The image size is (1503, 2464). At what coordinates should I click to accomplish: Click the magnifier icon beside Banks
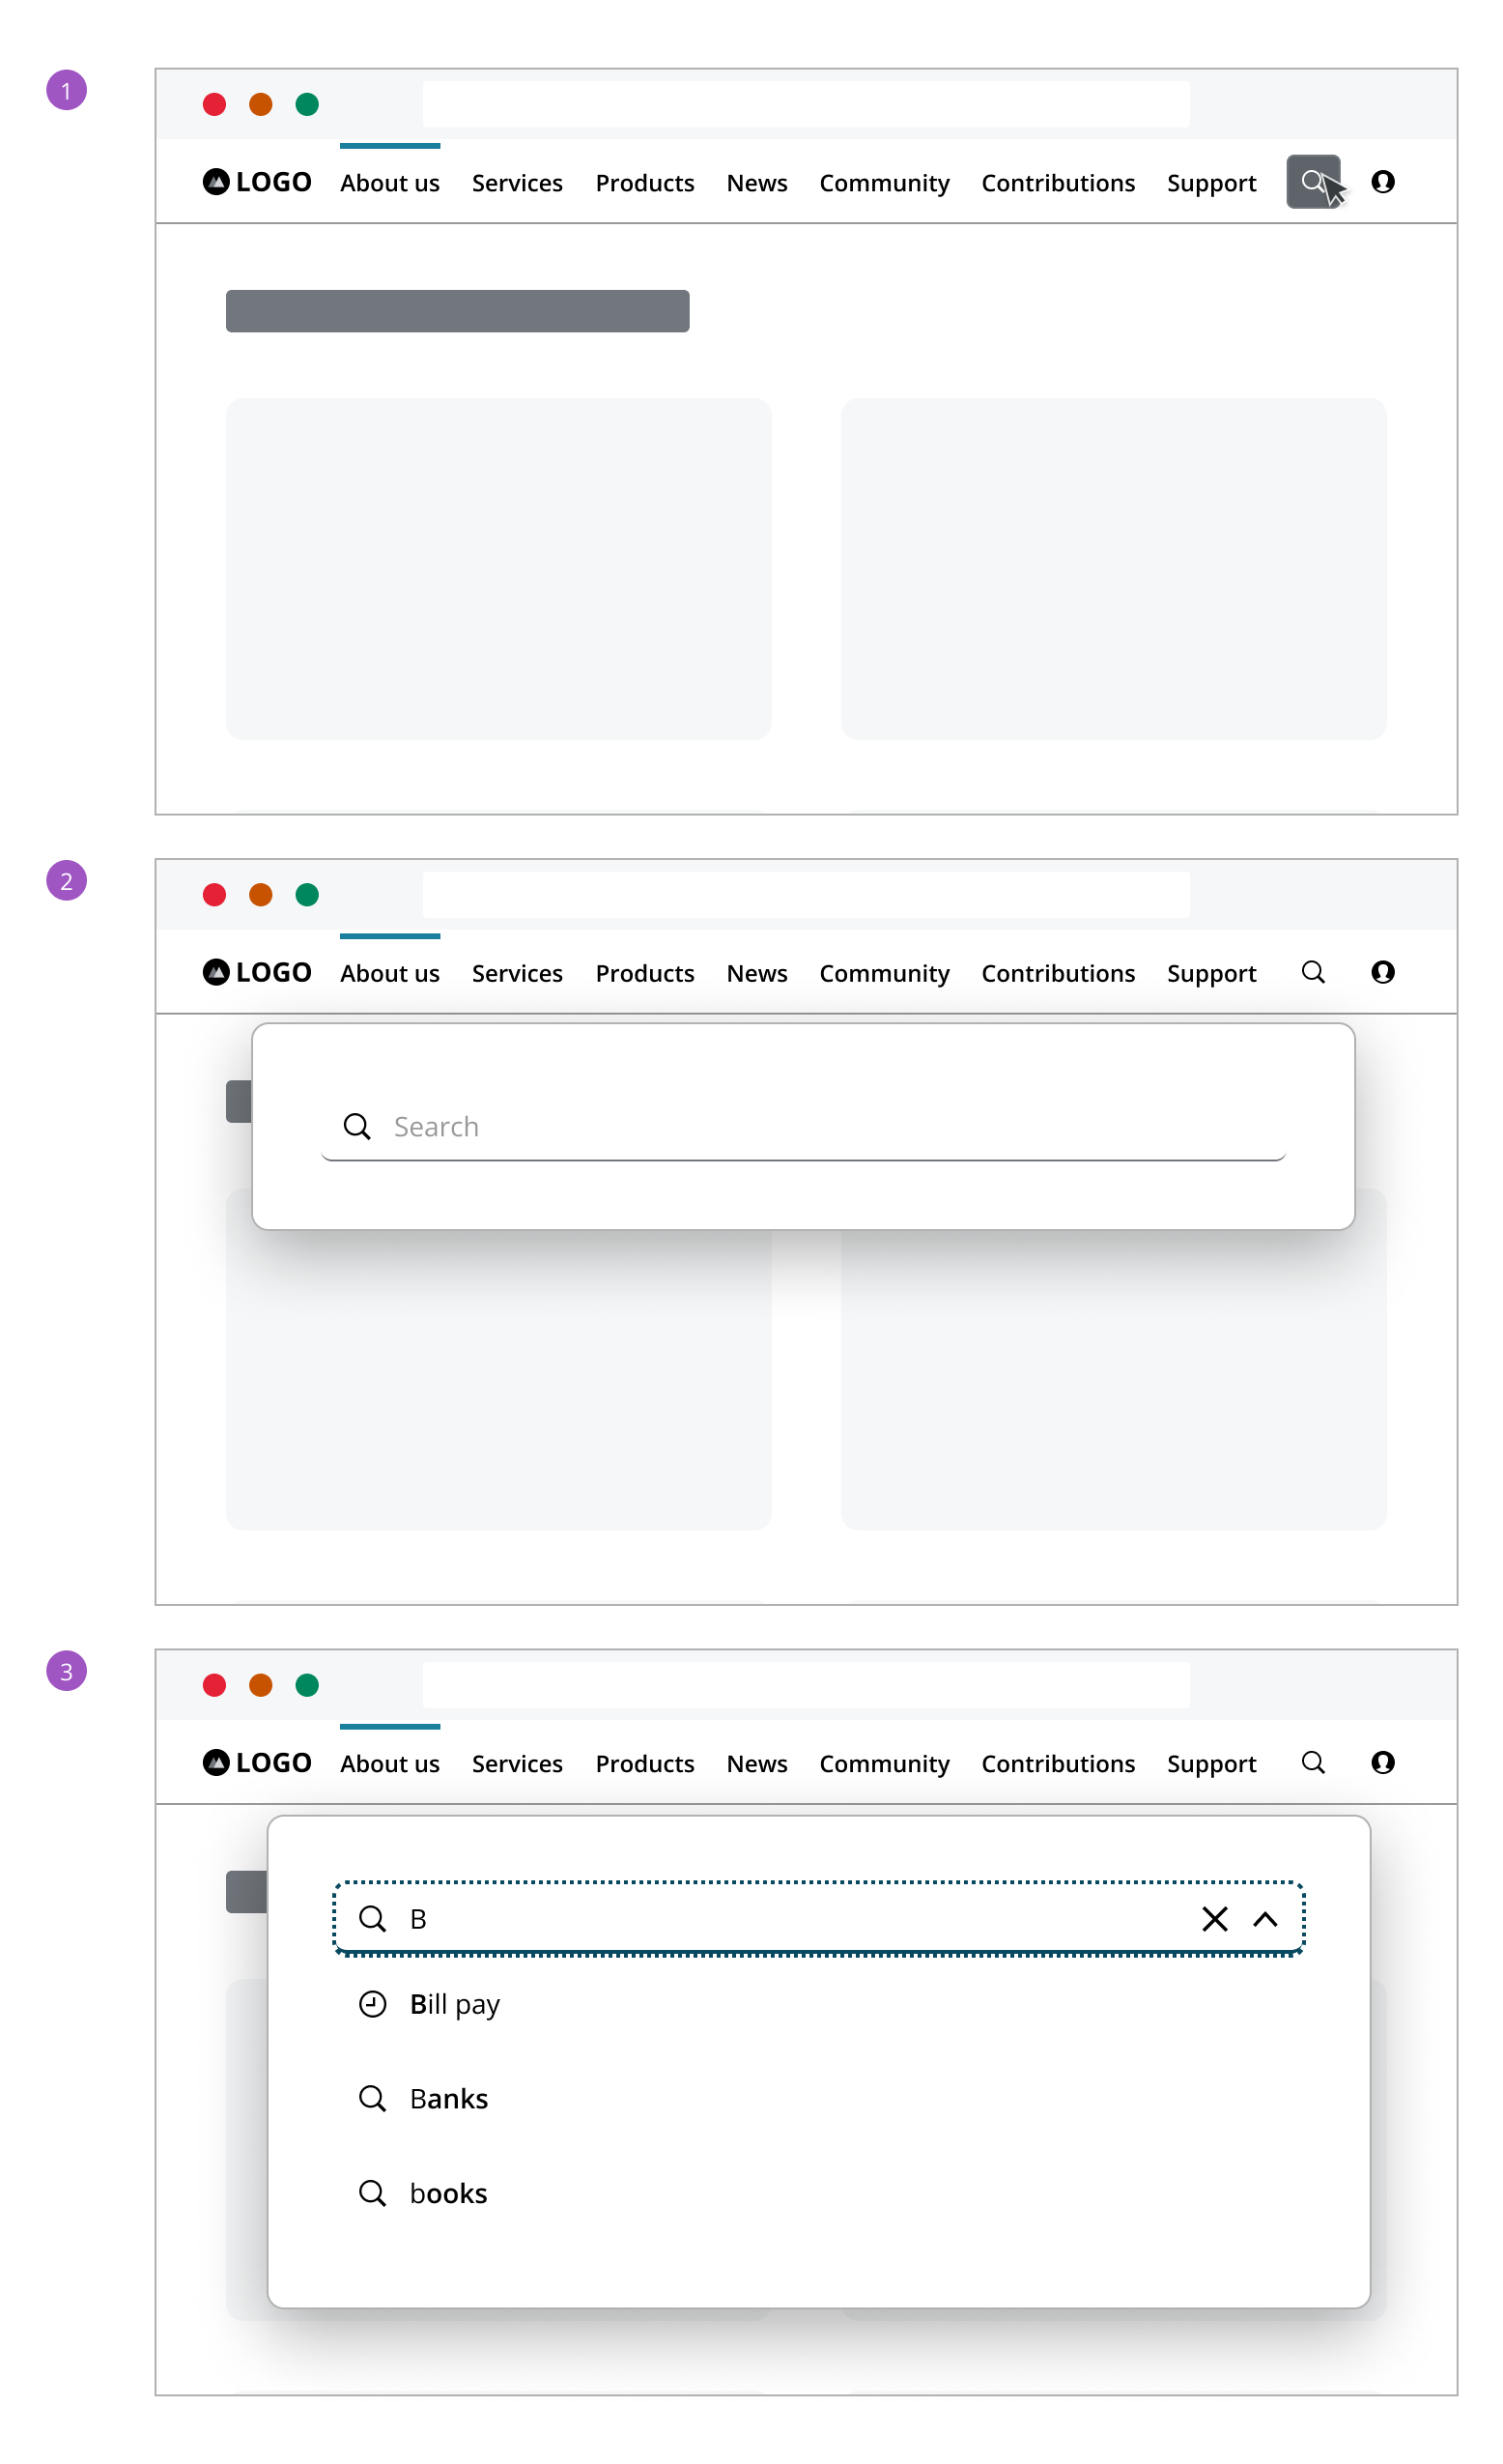372,2098
